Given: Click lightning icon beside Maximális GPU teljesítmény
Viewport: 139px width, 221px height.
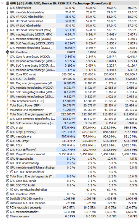Looking at the screenshot, I should [x=7, y=110].
